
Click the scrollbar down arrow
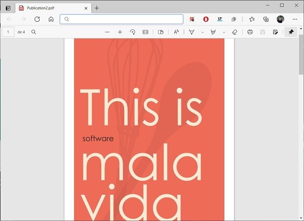pos(301,218)
